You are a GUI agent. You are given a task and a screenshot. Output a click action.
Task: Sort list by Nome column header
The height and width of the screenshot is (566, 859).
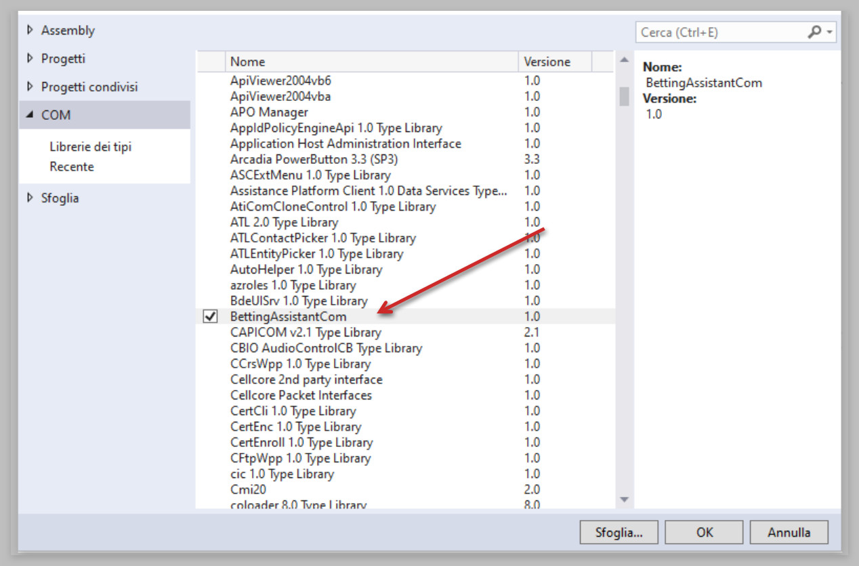point(371,62)
